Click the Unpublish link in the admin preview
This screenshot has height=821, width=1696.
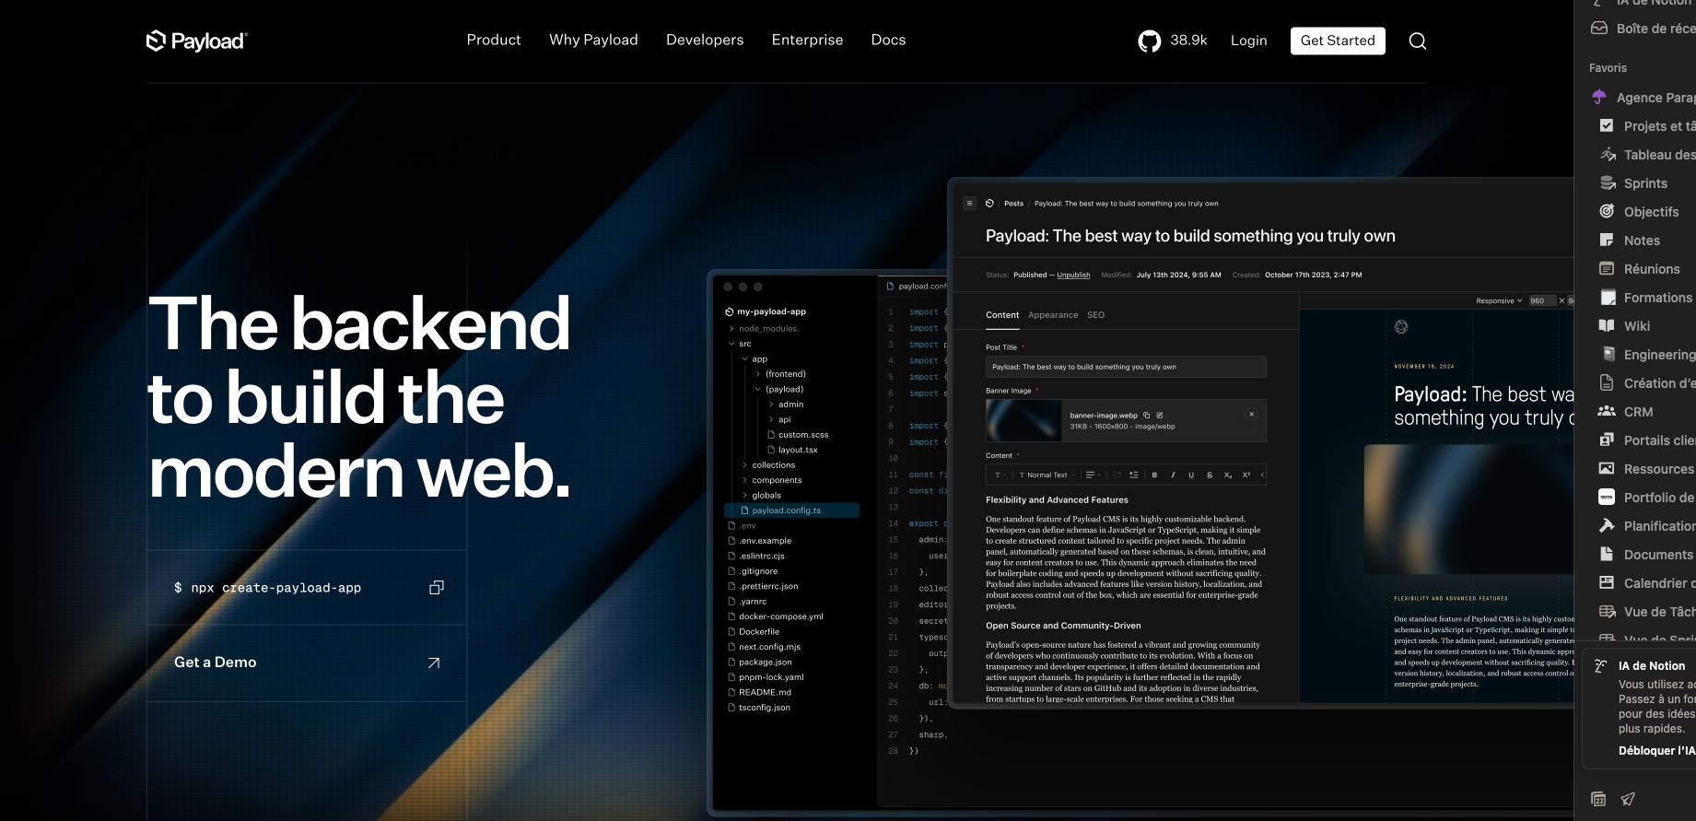point(1073,275)
